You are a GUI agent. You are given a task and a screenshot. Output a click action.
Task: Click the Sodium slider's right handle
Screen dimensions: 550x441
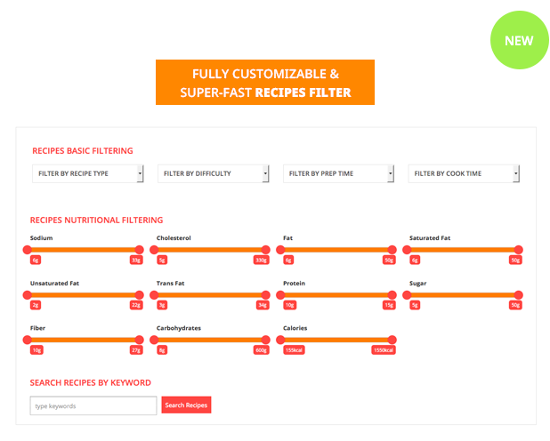click(x=139, y=250)
